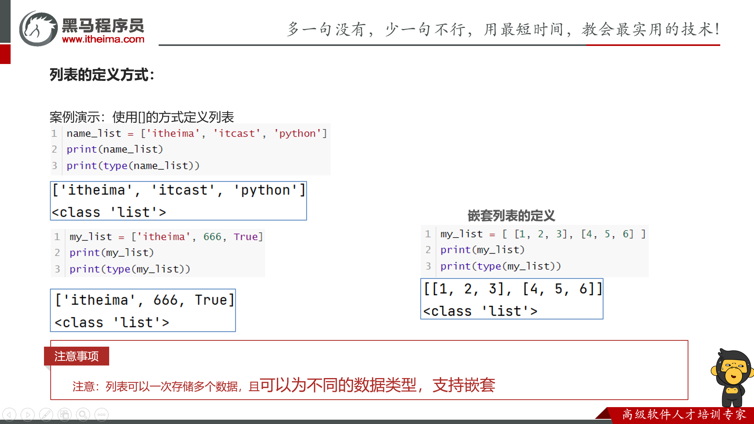
Task: Open the pen and laser pointer tools
Action: [x=46, y=415]
